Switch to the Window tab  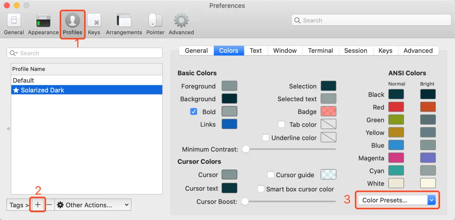click(x=285, y=51)
